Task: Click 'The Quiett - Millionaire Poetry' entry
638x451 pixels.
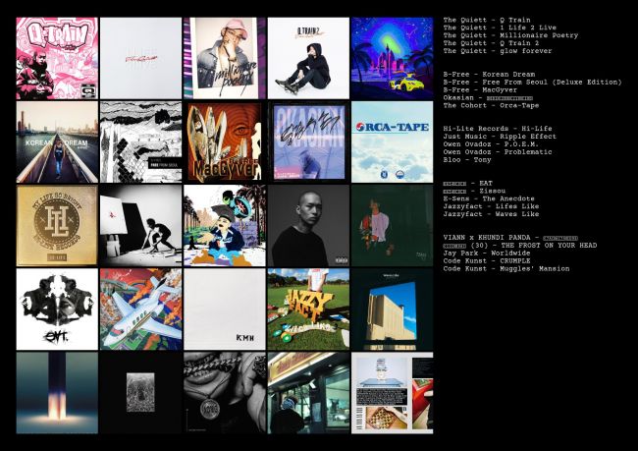Action: (x=510, y=35)
